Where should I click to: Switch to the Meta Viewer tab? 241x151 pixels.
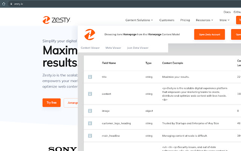click(113, 48)
